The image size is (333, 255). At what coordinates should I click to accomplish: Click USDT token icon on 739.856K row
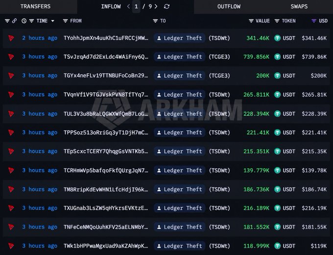point(277,57)
